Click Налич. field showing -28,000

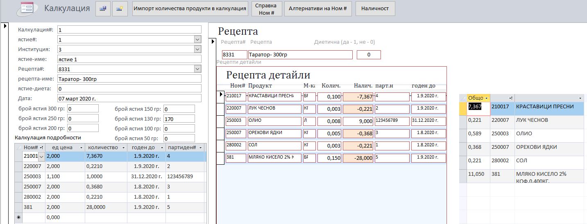(358, 158)
